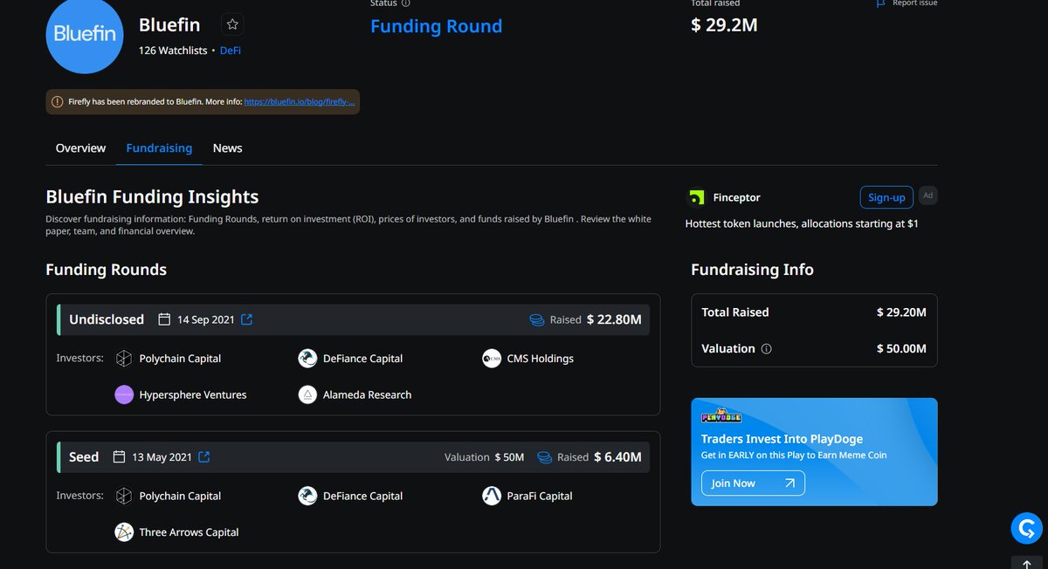Click the warning icon in the rebrand notice
Image resolution: width=1048 pixels, height=569 pixels.
58,102
